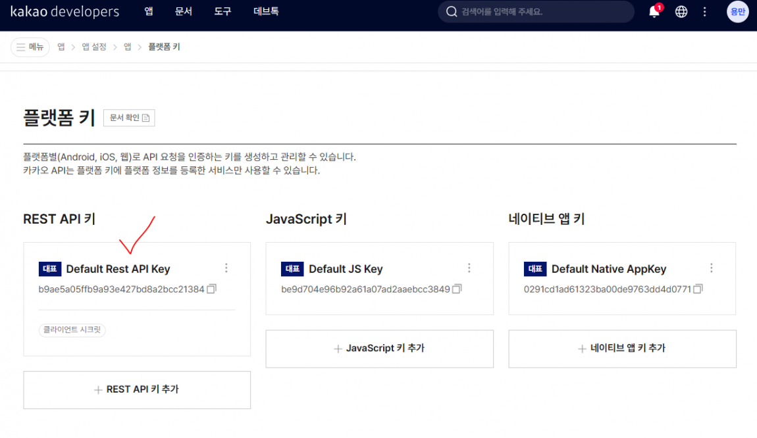Image resolution: width=757 pixels, height=438 pixels.
Task: Open the 문서 top menu
Action: (x=184, y=11)
